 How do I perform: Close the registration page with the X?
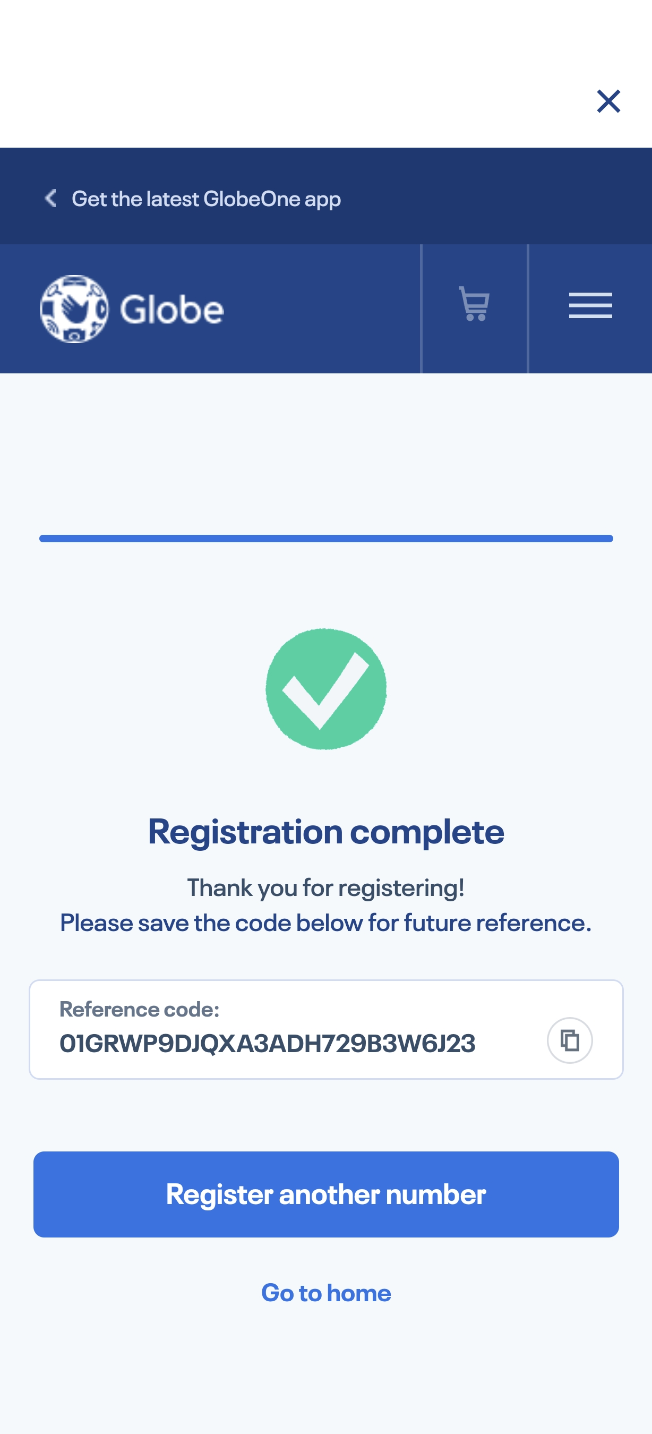click(x=608, y=101)
